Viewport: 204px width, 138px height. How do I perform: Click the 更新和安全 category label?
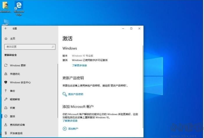coord(10,55)
